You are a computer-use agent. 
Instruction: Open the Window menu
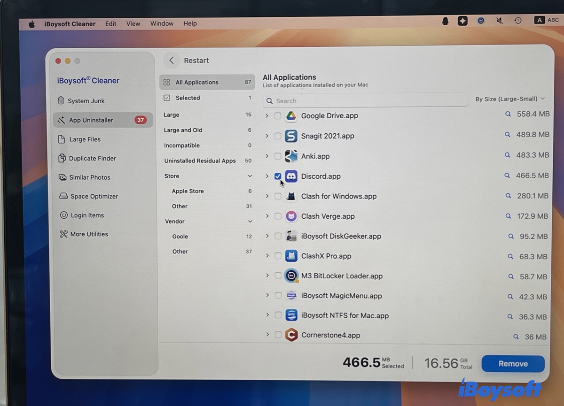point(162,24)
